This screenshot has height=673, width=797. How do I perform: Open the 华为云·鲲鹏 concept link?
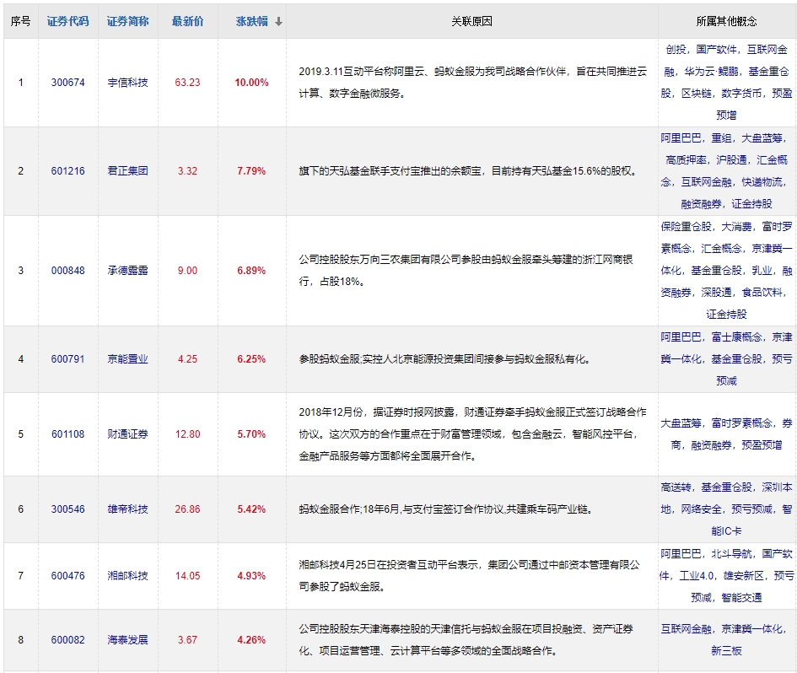(711, 72)
